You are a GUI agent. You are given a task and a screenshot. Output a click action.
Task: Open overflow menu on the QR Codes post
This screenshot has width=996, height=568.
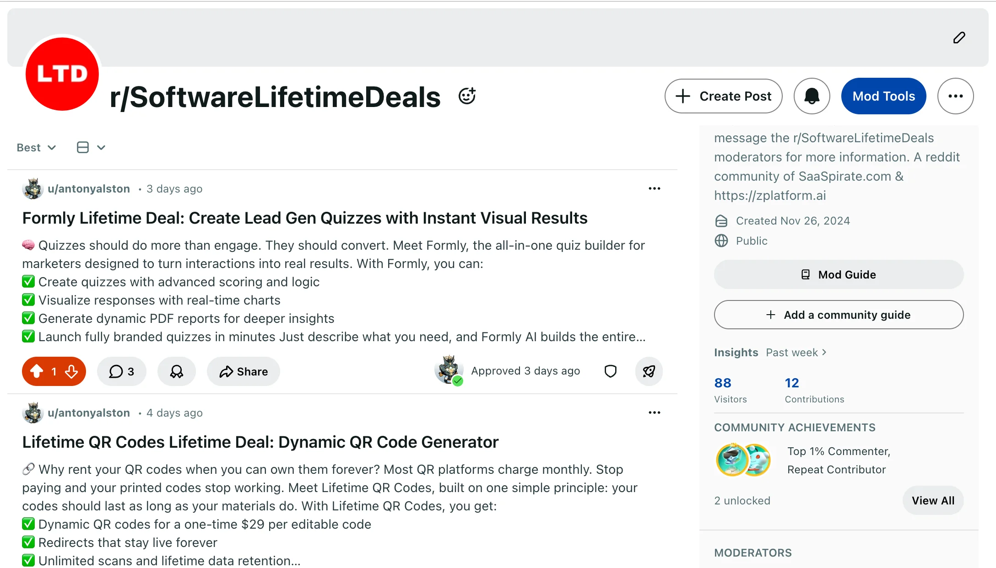(x=654, y=413)
